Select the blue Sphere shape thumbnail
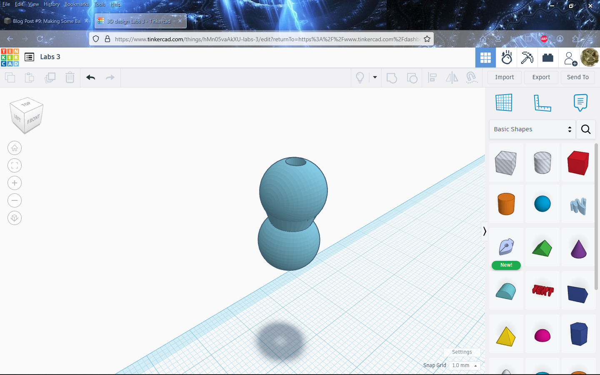 (x=542, y=204)
